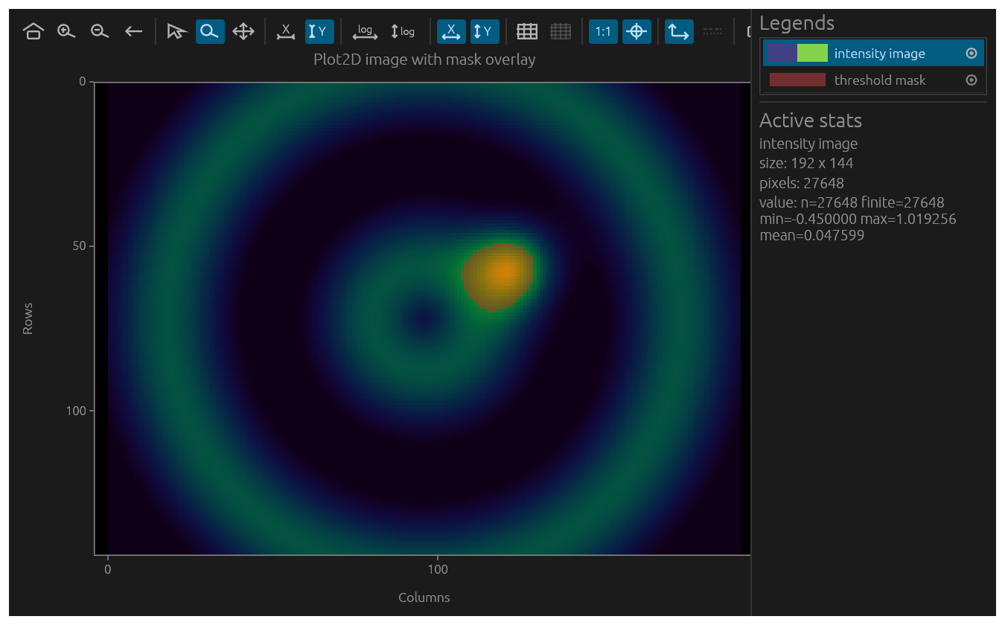Toggle X axis autoscale icon
The height and width of the screenshot is (625, 1005).
pos(285,31)
